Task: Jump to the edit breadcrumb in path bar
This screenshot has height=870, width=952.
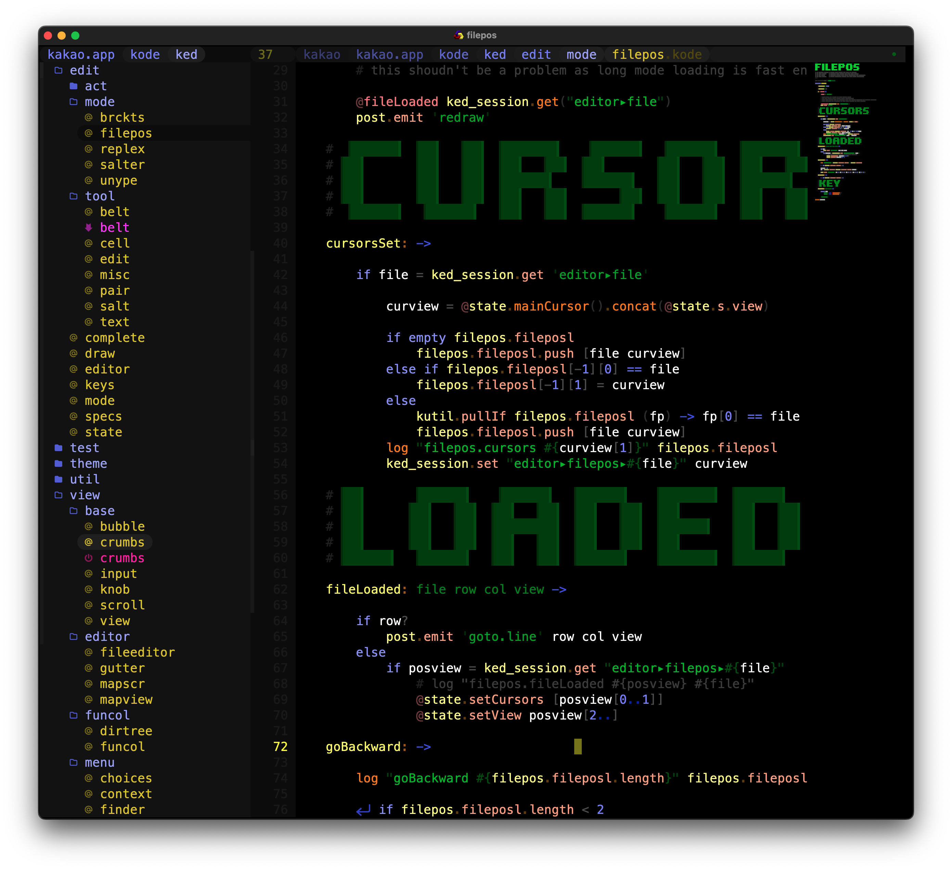Action: [x=536, y=55]
